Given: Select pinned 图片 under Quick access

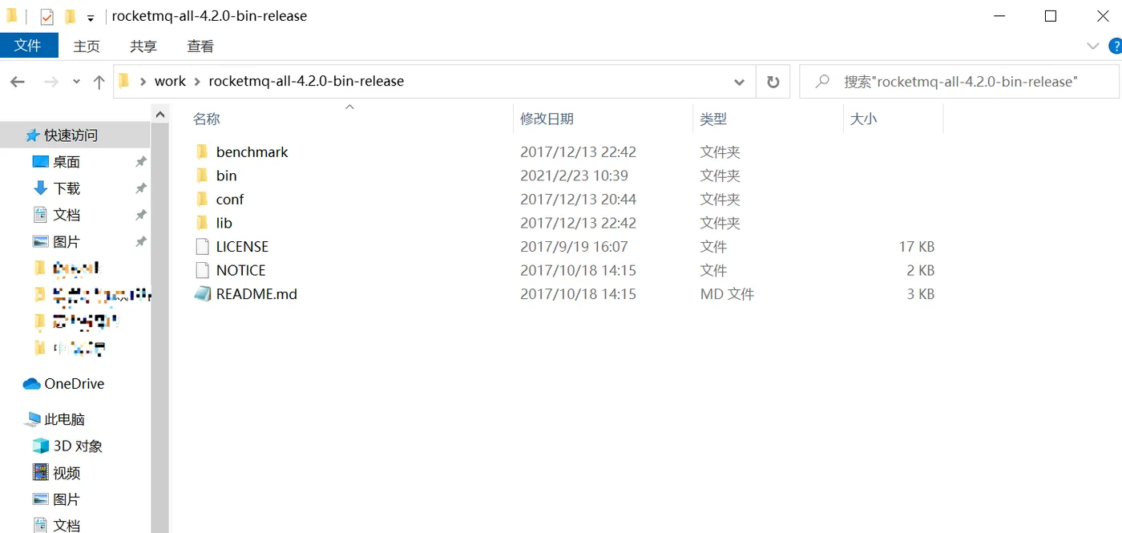Looking at the screenshot, I should [x=67, y=241].
